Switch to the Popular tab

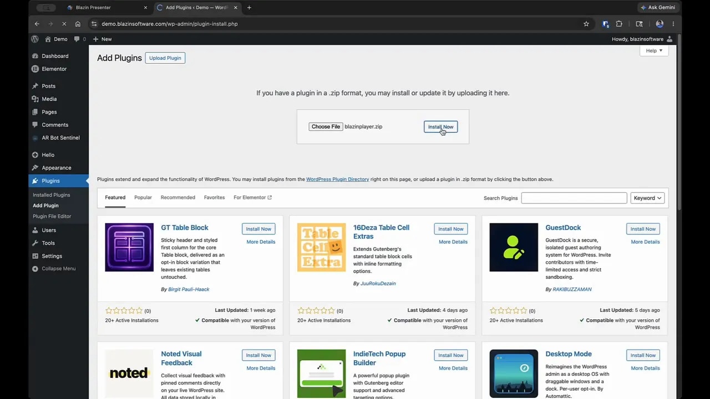point(143,197)
